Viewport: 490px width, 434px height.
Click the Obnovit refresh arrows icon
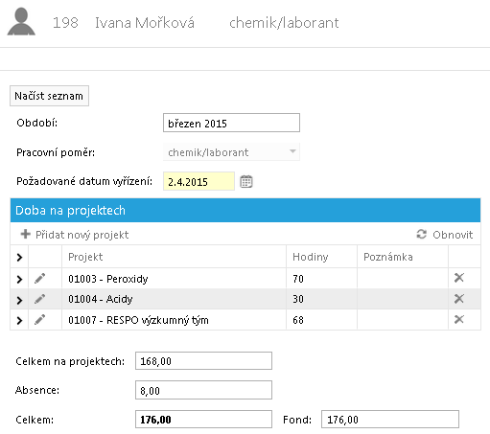[421, 234]
